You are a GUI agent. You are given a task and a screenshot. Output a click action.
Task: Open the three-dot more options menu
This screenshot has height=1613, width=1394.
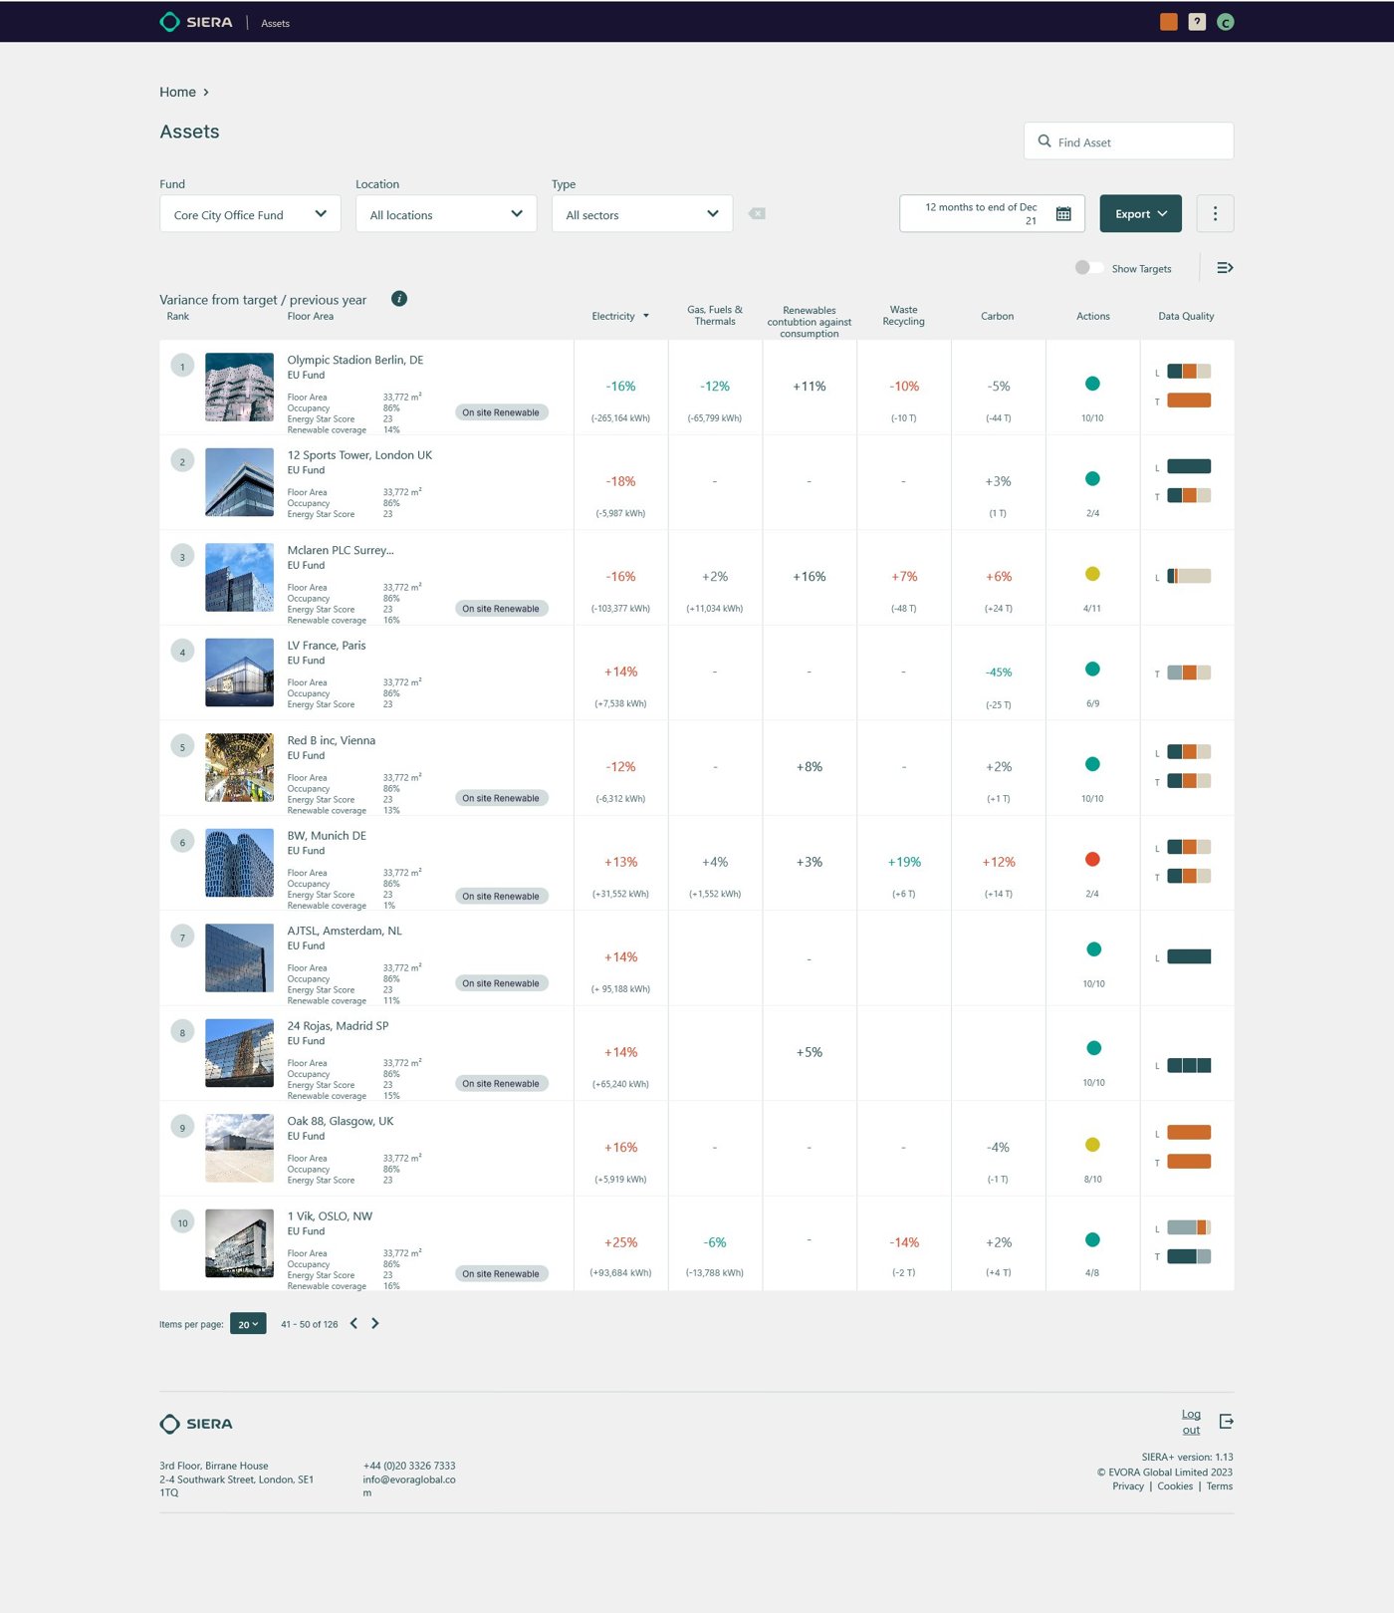click(x=1215, y=213)
